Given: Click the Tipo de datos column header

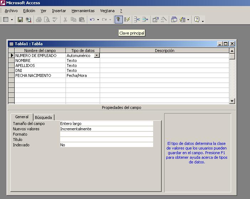Looking at the screenshot, I should coord(83,51).
